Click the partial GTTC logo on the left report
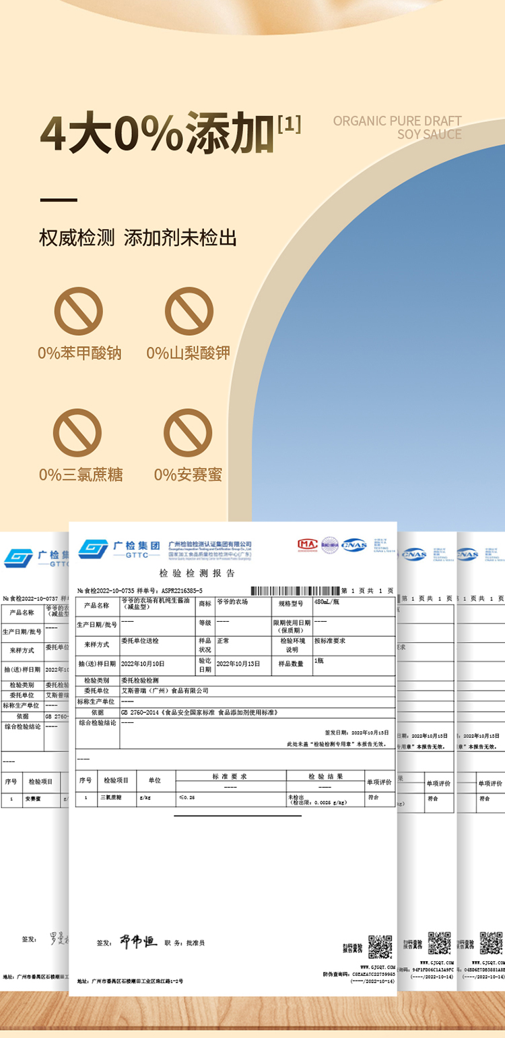The height and width of the screenshot is (1038, 505). [x=37, y=558]
